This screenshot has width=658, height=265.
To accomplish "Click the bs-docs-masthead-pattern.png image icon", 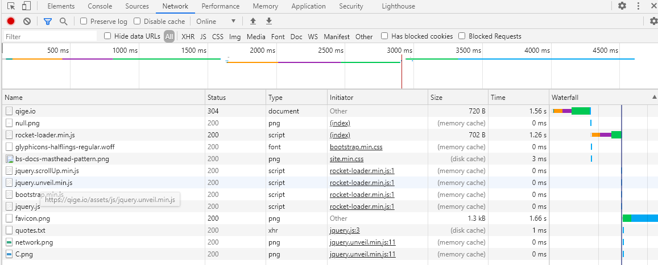I will (9, 159).
